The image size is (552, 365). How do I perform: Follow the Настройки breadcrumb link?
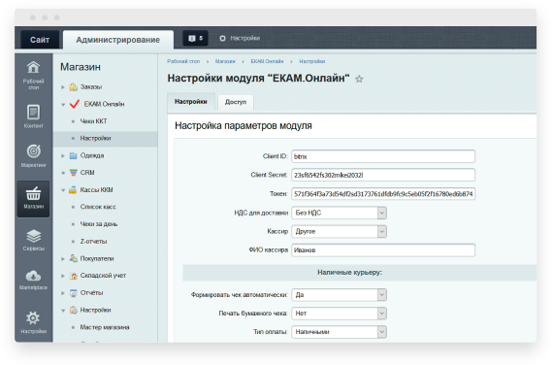pyautogui.click(x=312, y=61)
